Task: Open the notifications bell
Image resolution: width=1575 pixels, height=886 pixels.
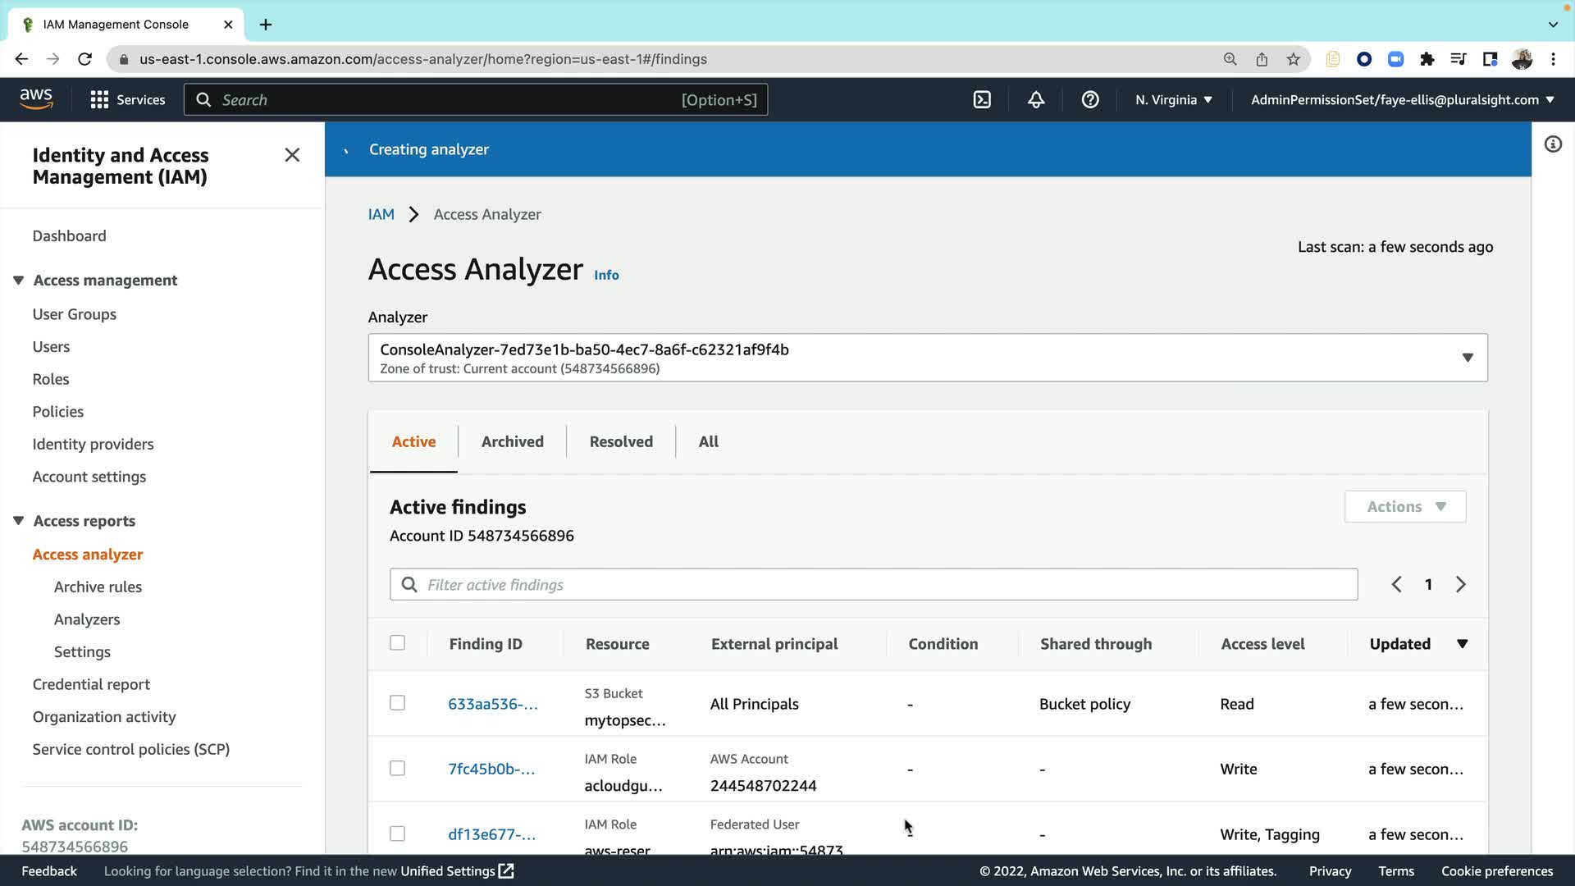Action: pos(1036,100)
